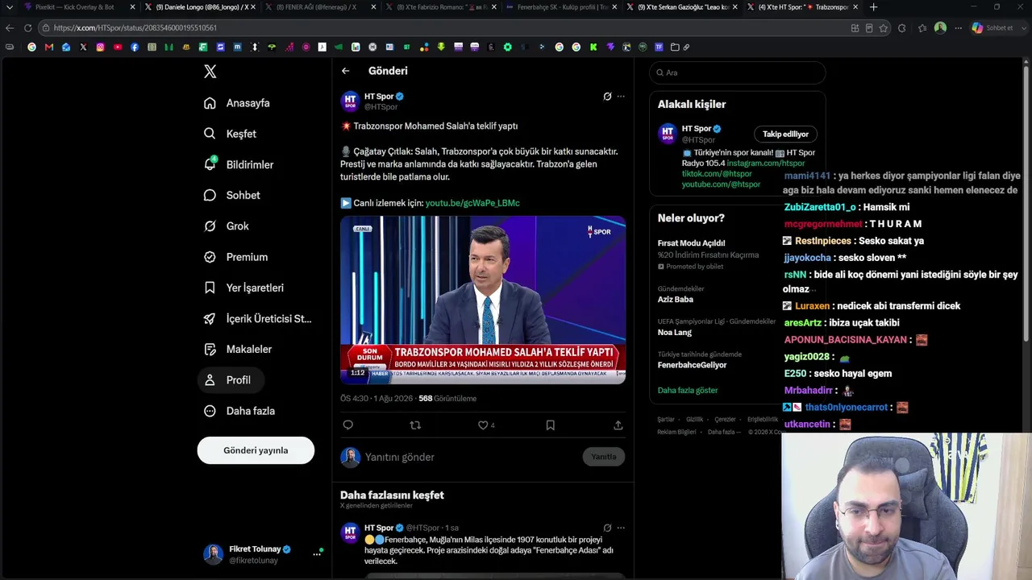This screenshot has height=580, width=1032.
Task: Open tiktok.com/@htspor link
Action: pos(717,173)
